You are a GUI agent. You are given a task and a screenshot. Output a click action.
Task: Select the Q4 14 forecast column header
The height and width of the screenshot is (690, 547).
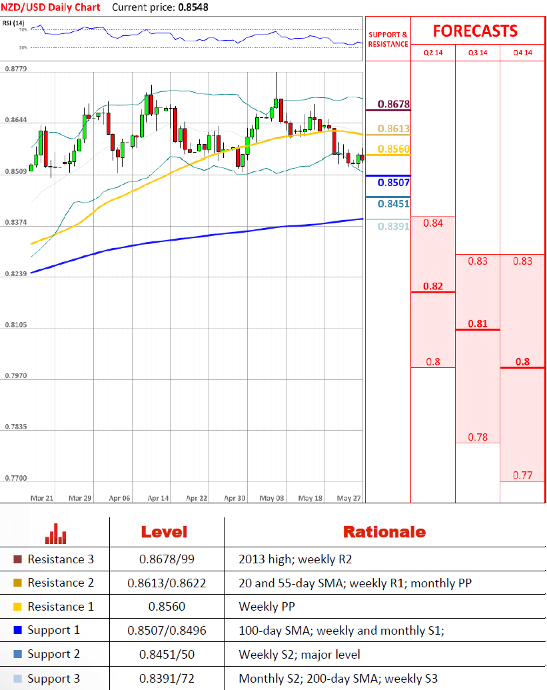(522, 53)
